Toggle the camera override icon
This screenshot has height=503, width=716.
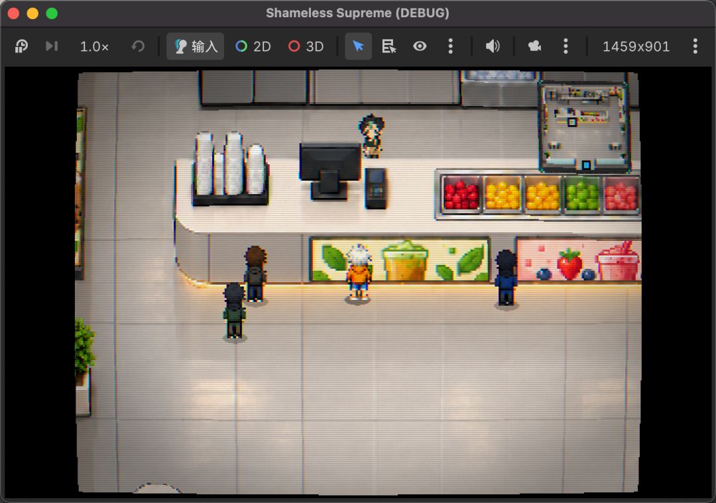(534, 46)
